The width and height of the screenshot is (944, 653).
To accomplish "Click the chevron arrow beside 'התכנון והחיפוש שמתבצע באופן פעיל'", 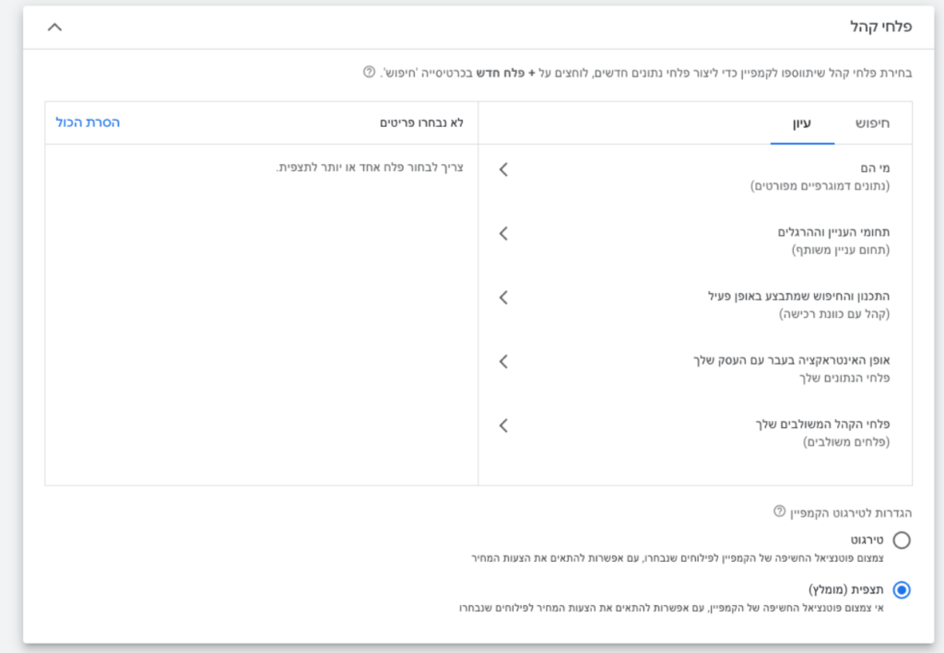I will pos(503,297).
